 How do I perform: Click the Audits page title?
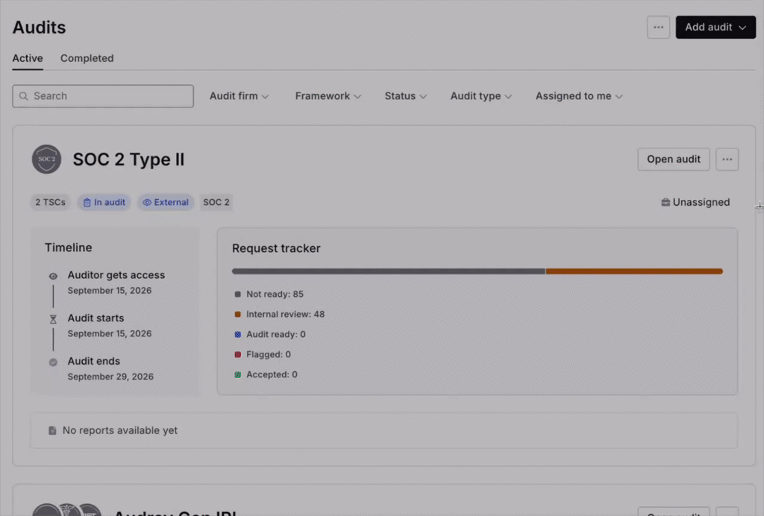pos(39,28)
